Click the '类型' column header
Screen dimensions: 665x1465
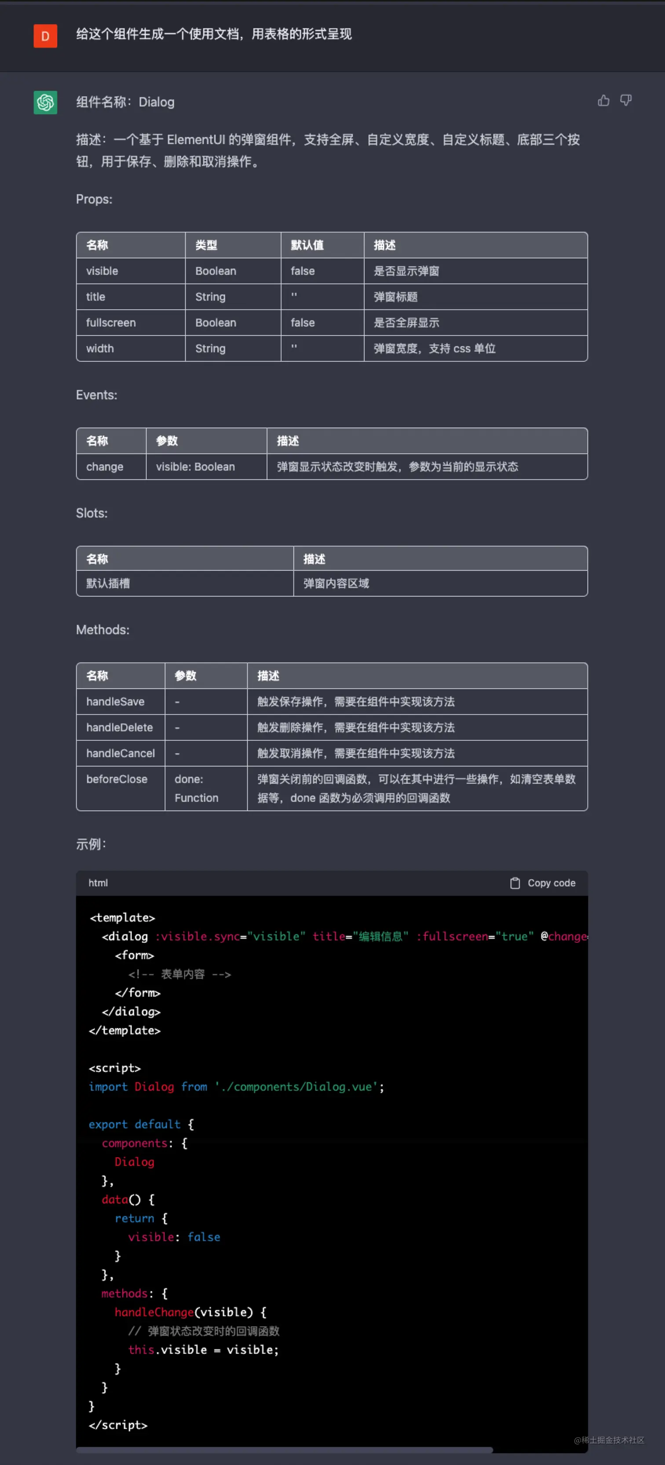tap(233, 245)
